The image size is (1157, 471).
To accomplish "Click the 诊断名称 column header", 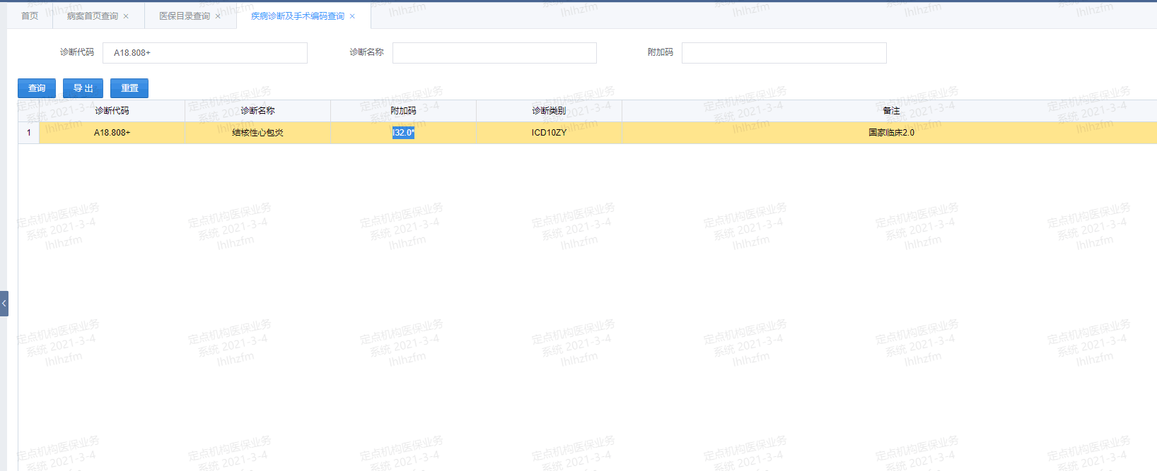I will [257, 111].
